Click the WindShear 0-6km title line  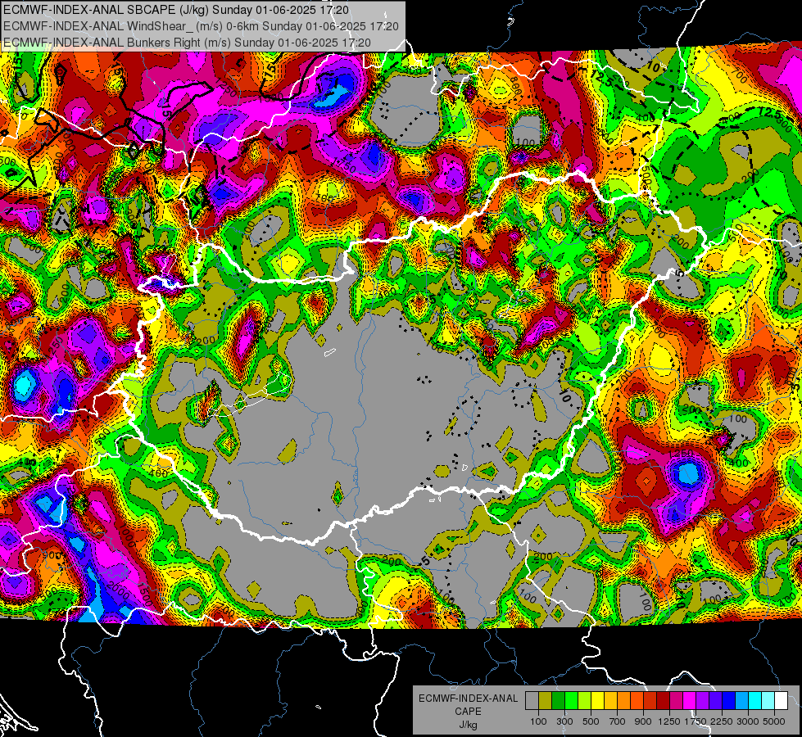(201, 26)
